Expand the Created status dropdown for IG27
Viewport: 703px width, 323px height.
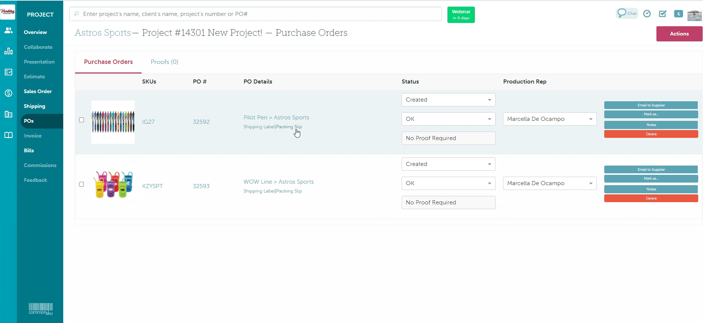[x=448, y=100]
